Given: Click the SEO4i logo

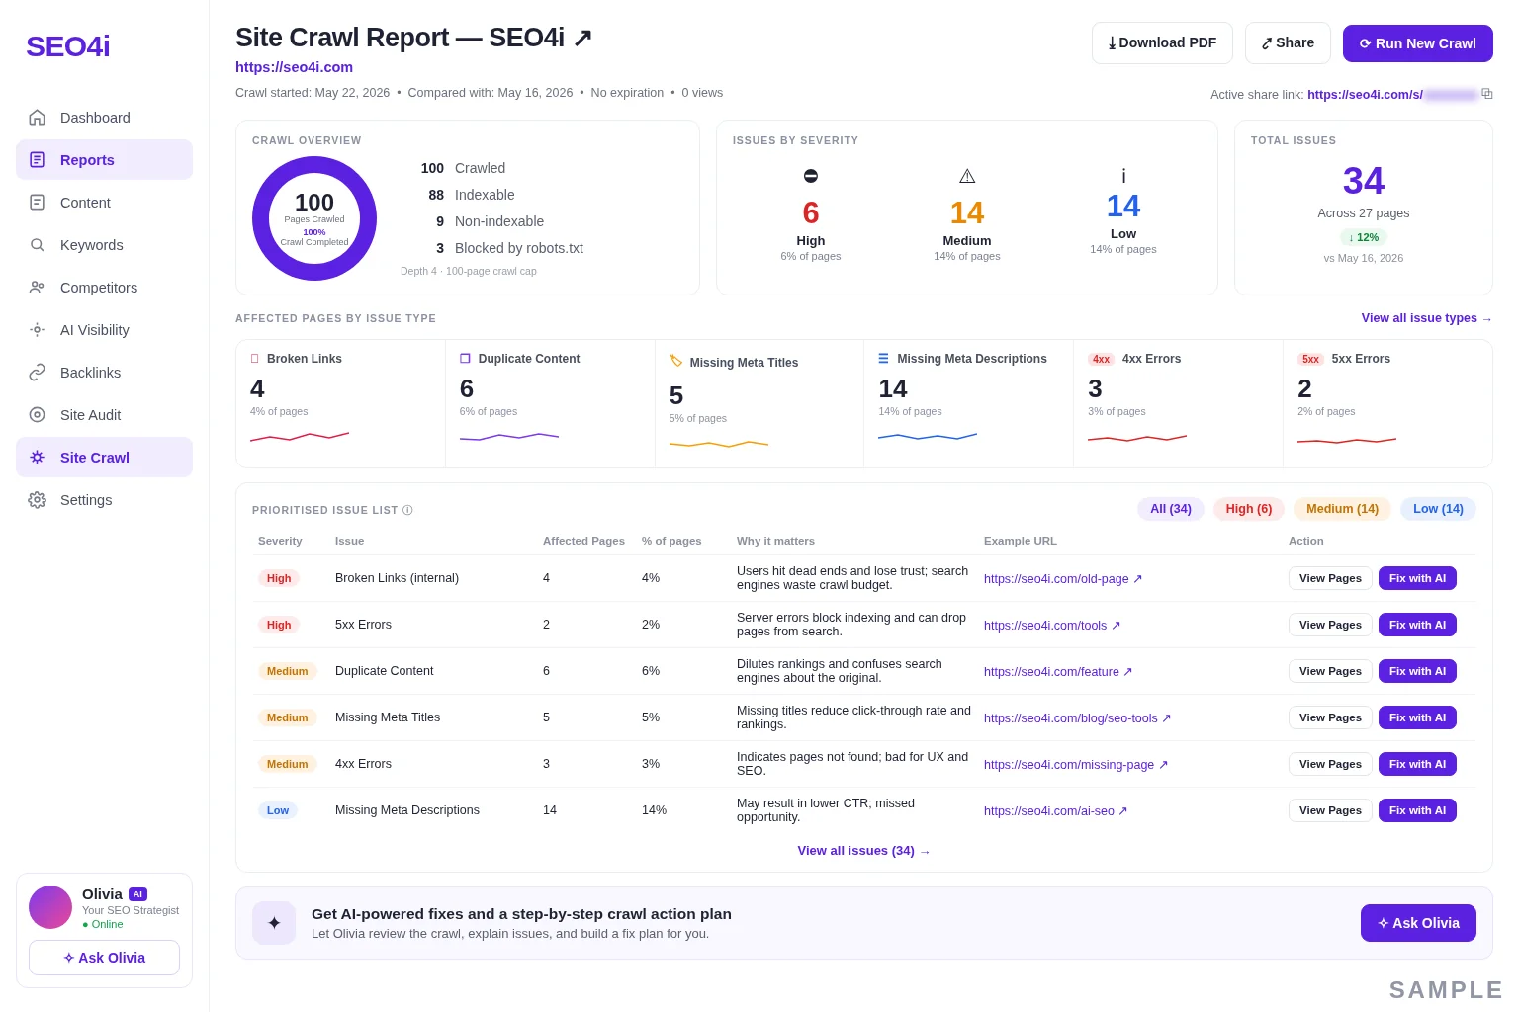Looking at the screenshot, I should pos(68,46).
